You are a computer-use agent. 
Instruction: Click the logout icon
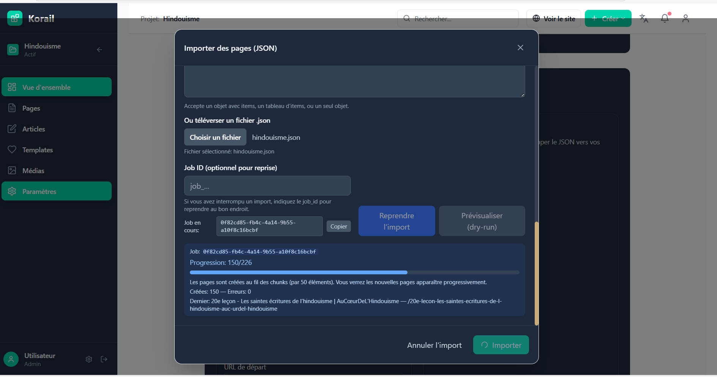(x=104, y=359)
